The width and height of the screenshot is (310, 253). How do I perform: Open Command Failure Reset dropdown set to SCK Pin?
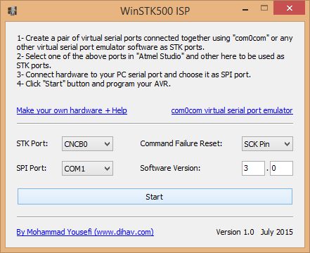(267, 144)
